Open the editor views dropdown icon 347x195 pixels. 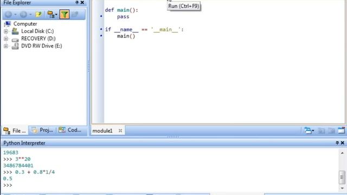[309, 131]
